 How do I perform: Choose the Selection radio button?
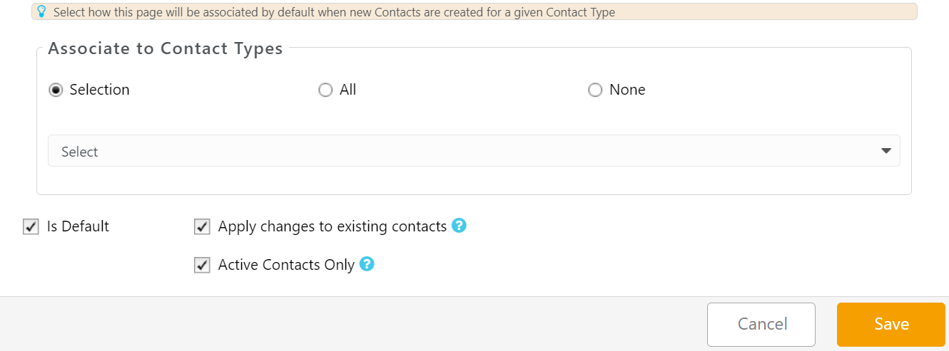[x=56, y=90]
